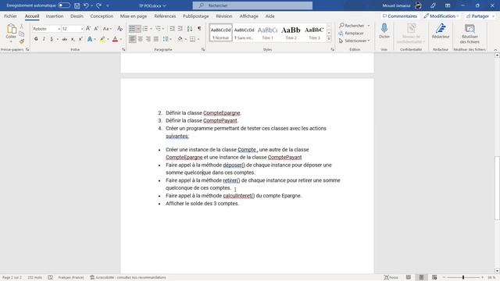The height and width of the screenshot is (281, 500).
Task: Click the Remplacer button
Action: (x=352, y=33)
